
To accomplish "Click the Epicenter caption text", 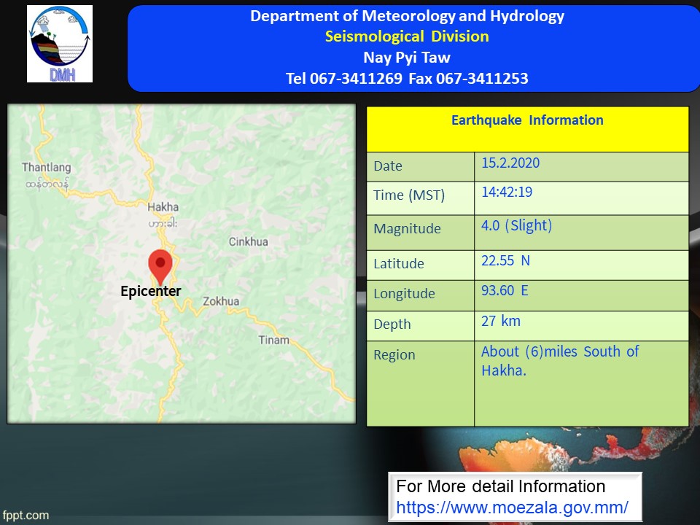I will 151,291.
